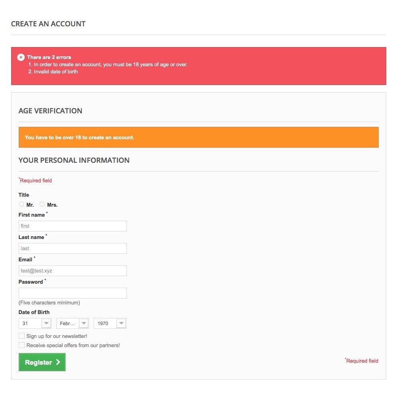399x399 pixels.
Task: Click the month dropdown arrow icon
Action: (83, 324)
